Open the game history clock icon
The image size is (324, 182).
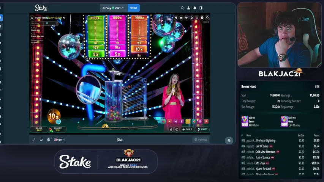pos(197,18)
